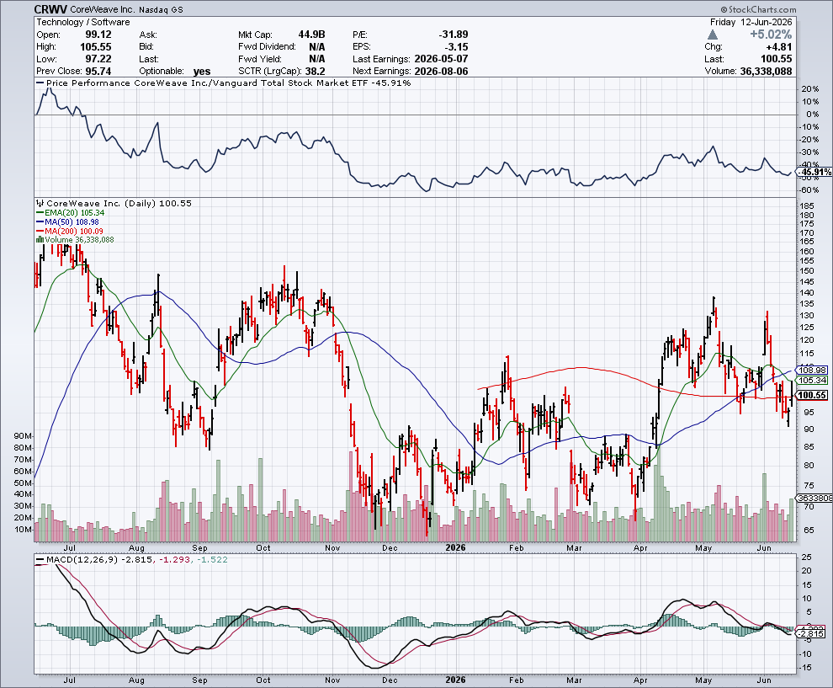Click the -1.293 MACD signal value

pyautogui.click(x=175, y=560)
